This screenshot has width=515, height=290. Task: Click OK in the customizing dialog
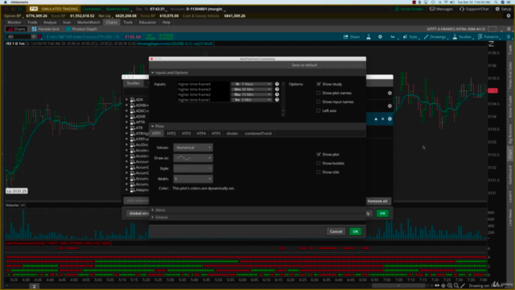356,231
